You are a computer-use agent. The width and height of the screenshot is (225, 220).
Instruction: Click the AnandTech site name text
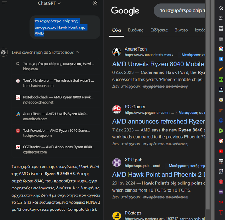point(136,49)
